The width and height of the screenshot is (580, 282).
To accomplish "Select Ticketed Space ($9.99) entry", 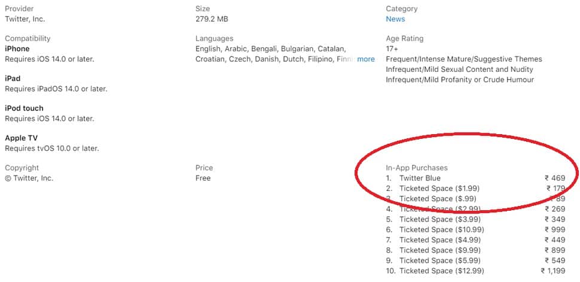I will (x=475, y=250).
